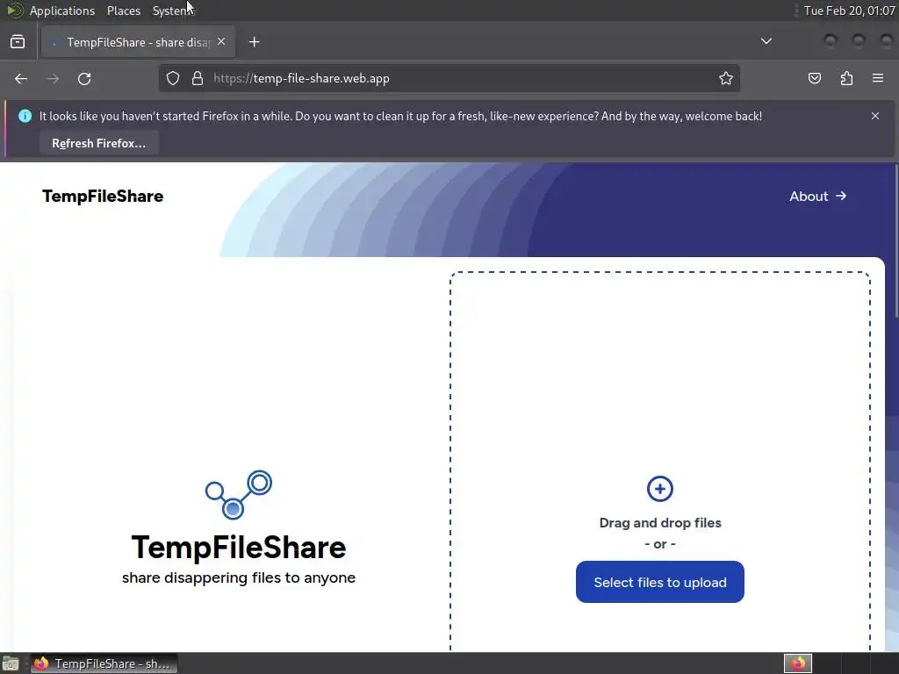Open a new tab with the plus icon
The height and width of the screenshot is (674, 899).
click(x=254, y=42)
